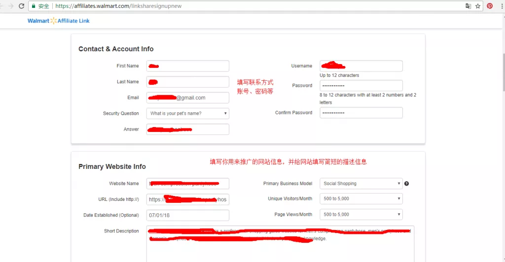Viewport: 505px width, 262px height.
Task: Click the Date Established field
Action: (188, 215)
